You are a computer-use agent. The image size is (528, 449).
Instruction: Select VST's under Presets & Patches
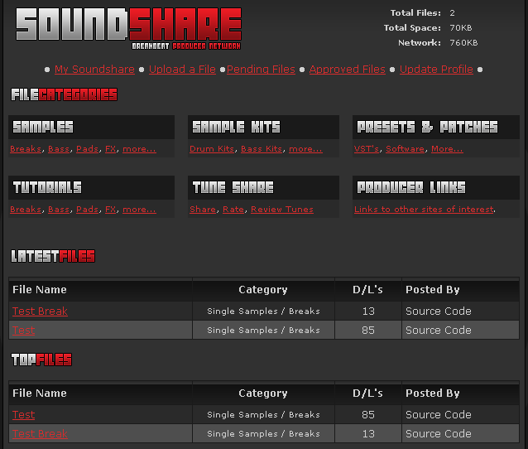tap(367, 149)
